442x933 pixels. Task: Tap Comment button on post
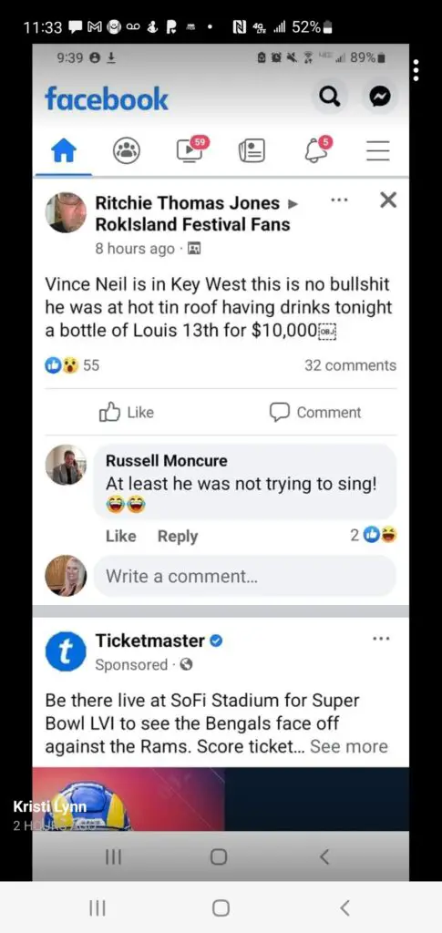[x=315, y=413]
